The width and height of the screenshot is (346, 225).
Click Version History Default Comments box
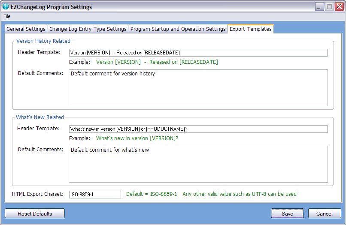tap(198, 88)
